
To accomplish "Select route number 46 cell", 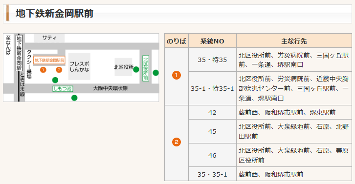I will click(212, 155).
